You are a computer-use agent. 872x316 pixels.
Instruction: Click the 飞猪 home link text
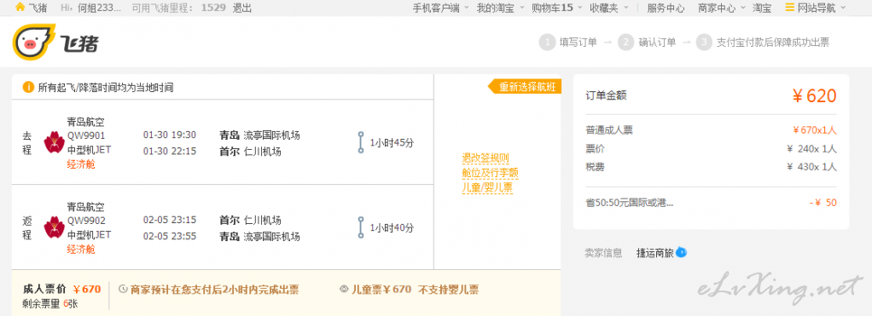click(x=38, y=8)
